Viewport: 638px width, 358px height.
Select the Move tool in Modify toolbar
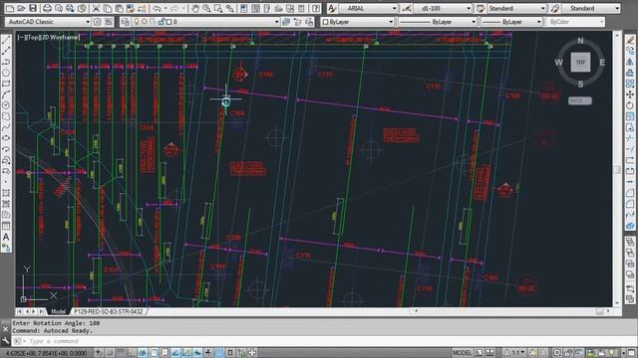(x=630, y=94)
